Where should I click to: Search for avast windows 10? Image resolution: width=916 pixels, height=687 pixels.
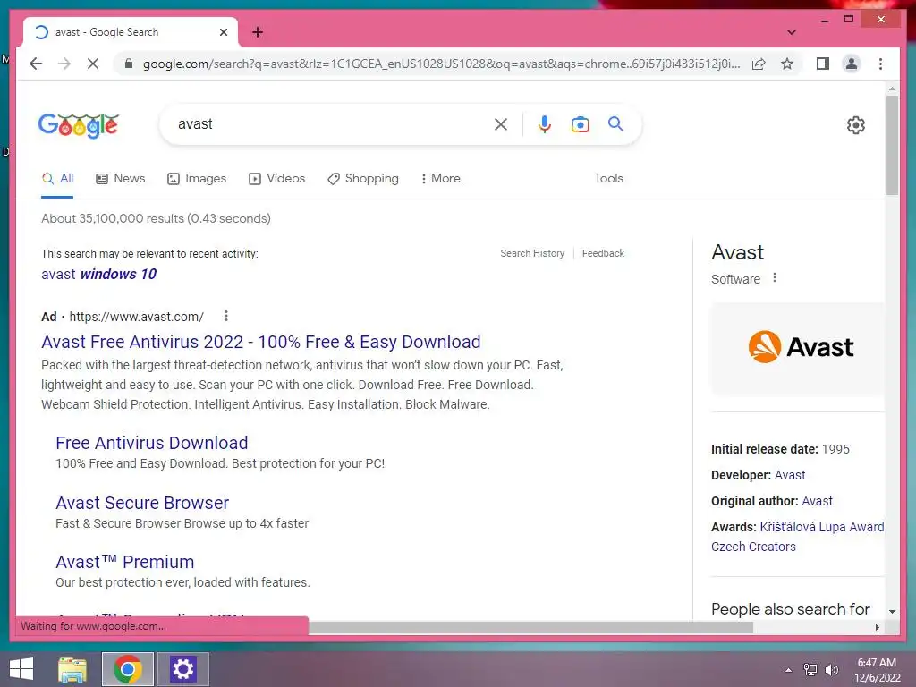coord(98,274)
